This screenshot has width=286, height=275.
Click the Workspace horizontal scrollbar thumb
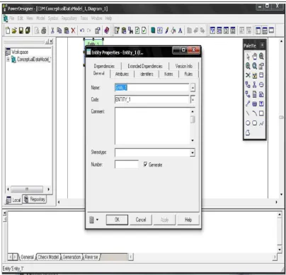[x=27, y=189]
